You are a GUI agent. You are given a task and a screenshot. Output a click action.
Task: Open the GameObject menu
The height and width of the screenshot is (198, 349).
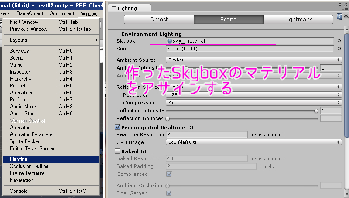tap(30, 13)
